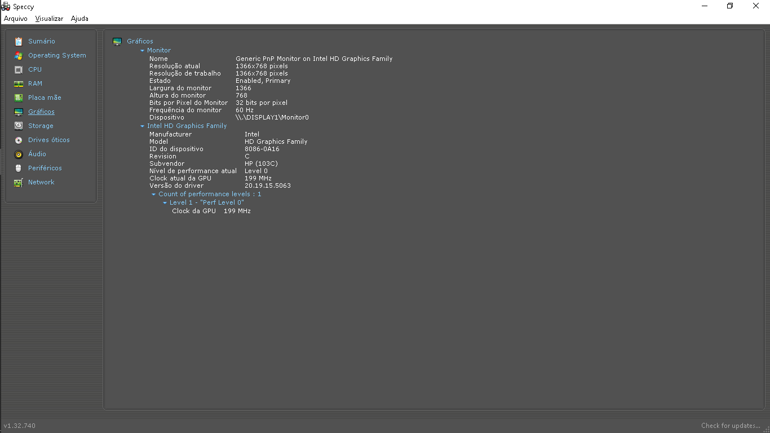The height and width of the screenshot is (433, 770).
Task: Open the CPU section
Action: coord(35,69)
